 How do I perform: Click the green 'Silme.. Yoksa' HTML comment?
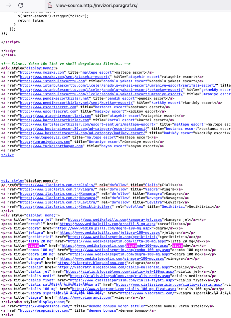pyautogui.click(x=66, y=64)
